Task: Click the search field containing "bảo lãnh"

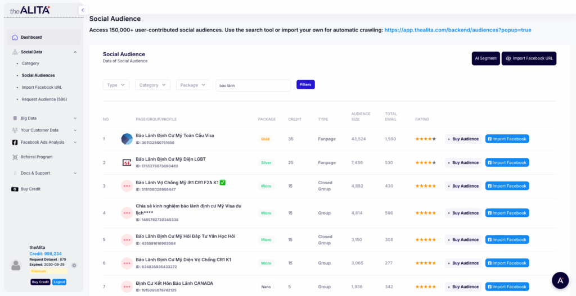Action: point(253,85)
